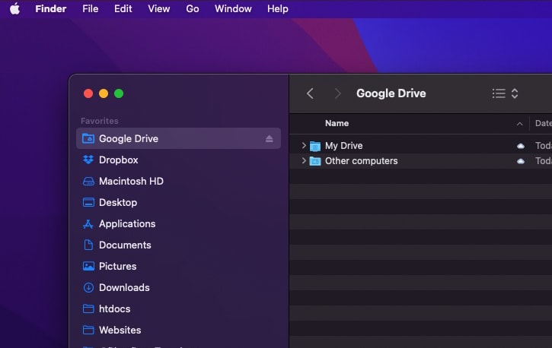
Task: Open Documents label in sidebar
Action: [125, 245]
